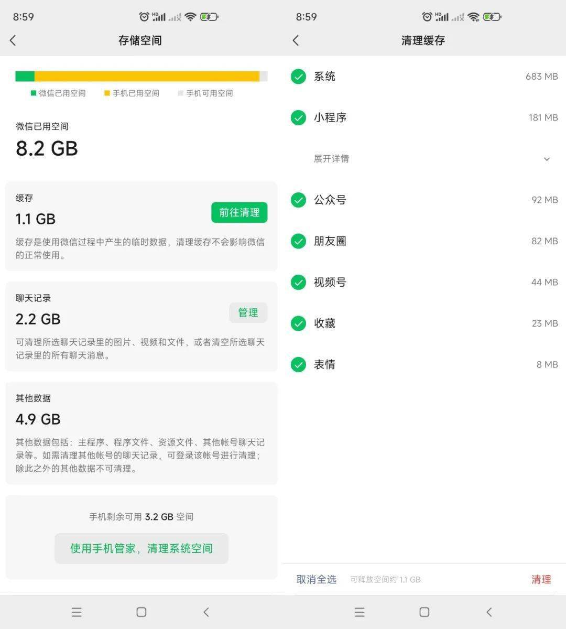
Task: Uncheck the 收藏 cache checkbox
Action: tap(298, 323)
